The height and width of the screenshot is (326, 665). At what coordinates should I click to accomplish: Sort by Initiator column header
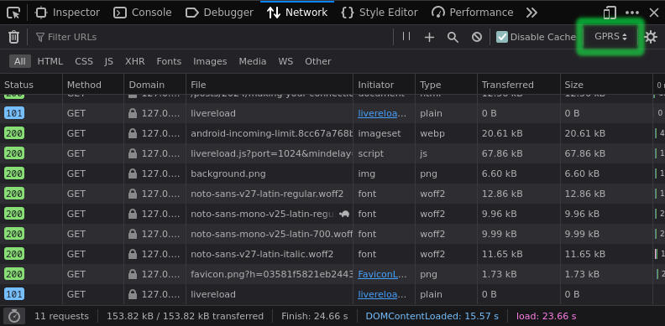(x=384, y=85)
